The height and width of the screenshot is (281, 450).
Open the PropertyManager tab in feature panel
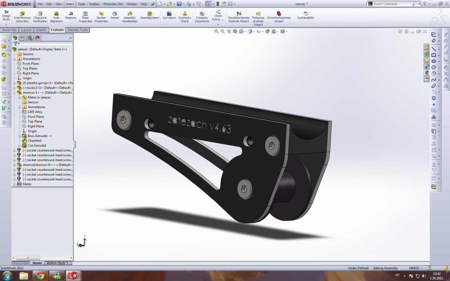(22, 38)
